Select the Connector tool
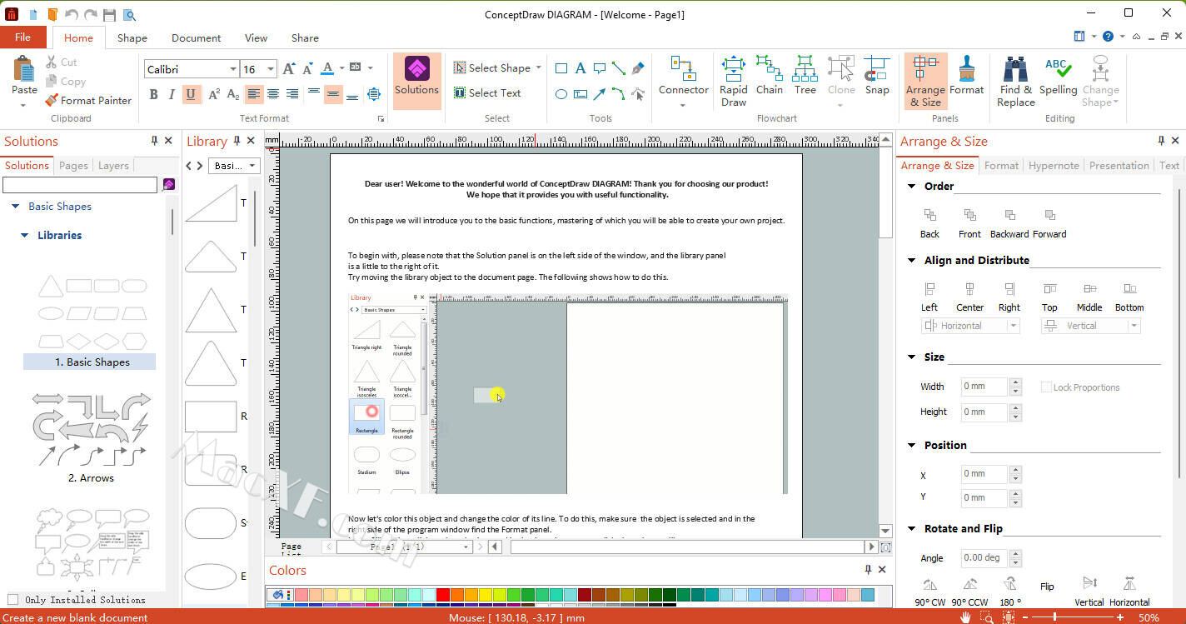The height and width of the screenshot is (624, 1186). 683,77
